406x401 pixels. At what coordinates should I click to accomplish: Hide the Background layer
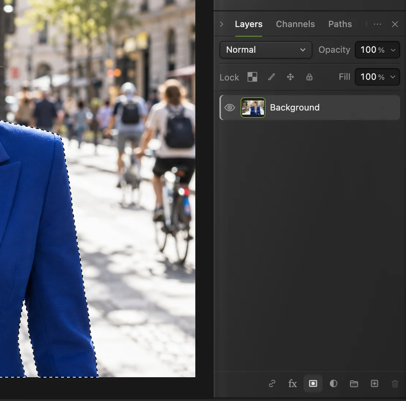pyautogui.click(x=229, y=108)
